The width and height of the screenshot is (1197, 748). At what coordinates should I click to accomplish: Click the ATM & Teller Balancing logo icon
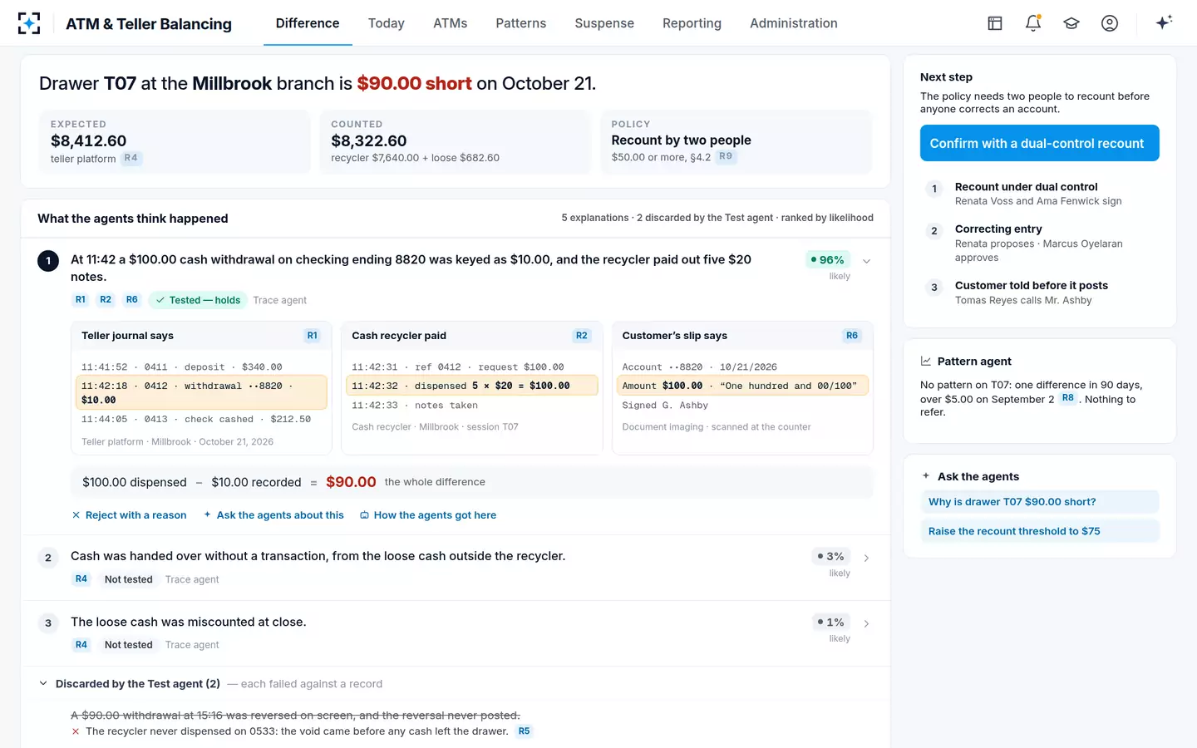coord(29,23)
